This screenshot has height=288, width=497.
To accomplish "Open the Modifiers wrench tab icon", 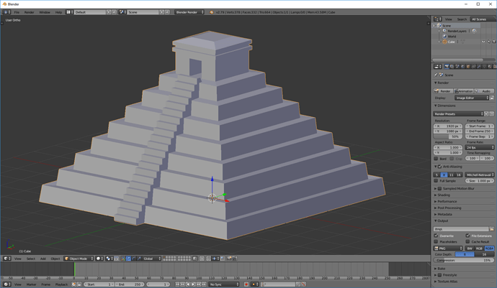I will [479, 67].
